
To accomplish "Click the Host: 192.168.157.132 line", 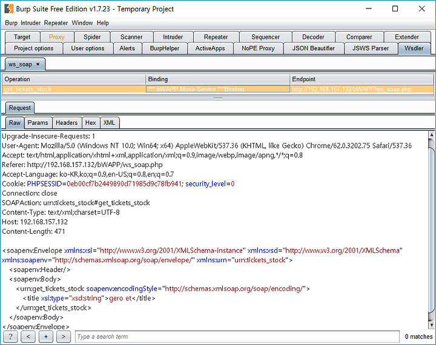I will 35,222.
